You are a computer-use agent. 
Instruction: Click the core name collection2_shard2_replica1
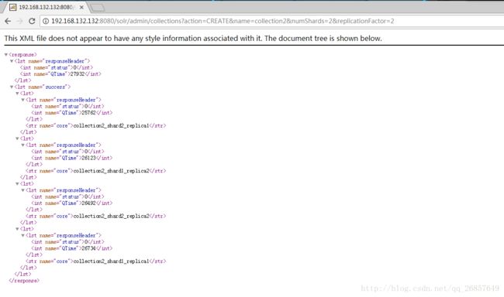[x=111, y=126]
